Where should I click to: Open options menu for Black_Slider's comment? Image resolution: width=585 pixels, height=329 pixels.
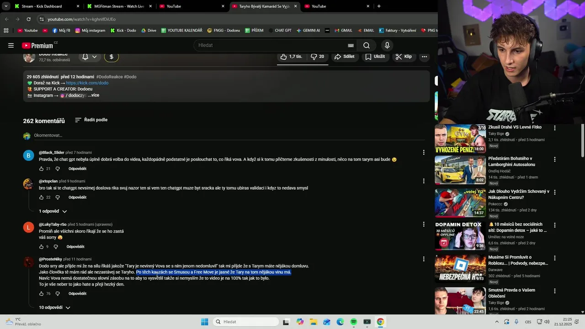click(424, 152)
